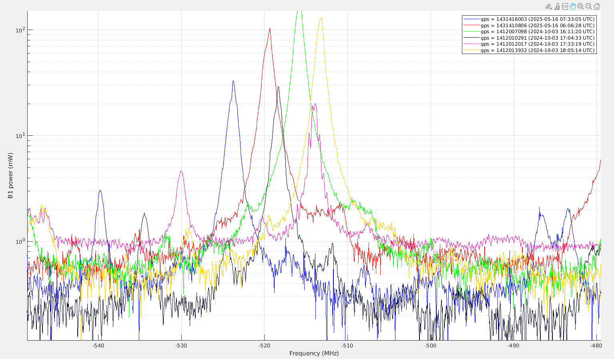
Task: Click the green line sample in legend
Action: click(472, 32)
